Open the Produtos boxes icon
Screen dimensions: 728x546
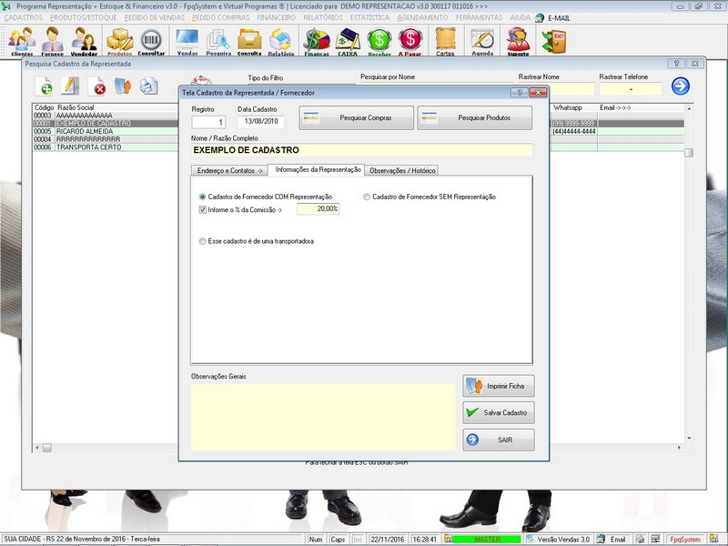[x=120, y=41]
